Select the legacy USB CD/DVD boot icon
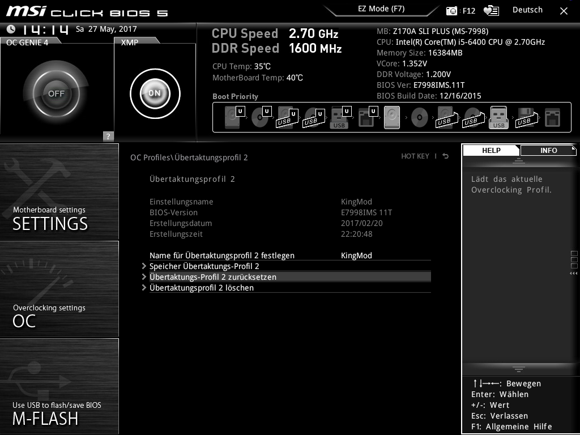The image size is (580, 435). tap(474, 118)
